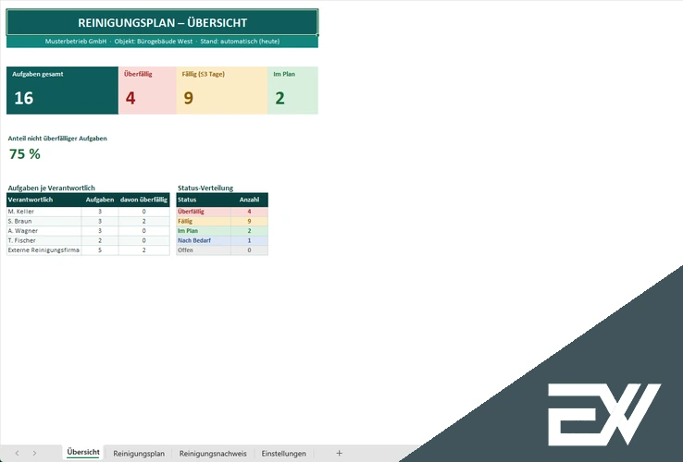Click the Überfällig tile showing 4
The image size is (683, 462).
147,91
